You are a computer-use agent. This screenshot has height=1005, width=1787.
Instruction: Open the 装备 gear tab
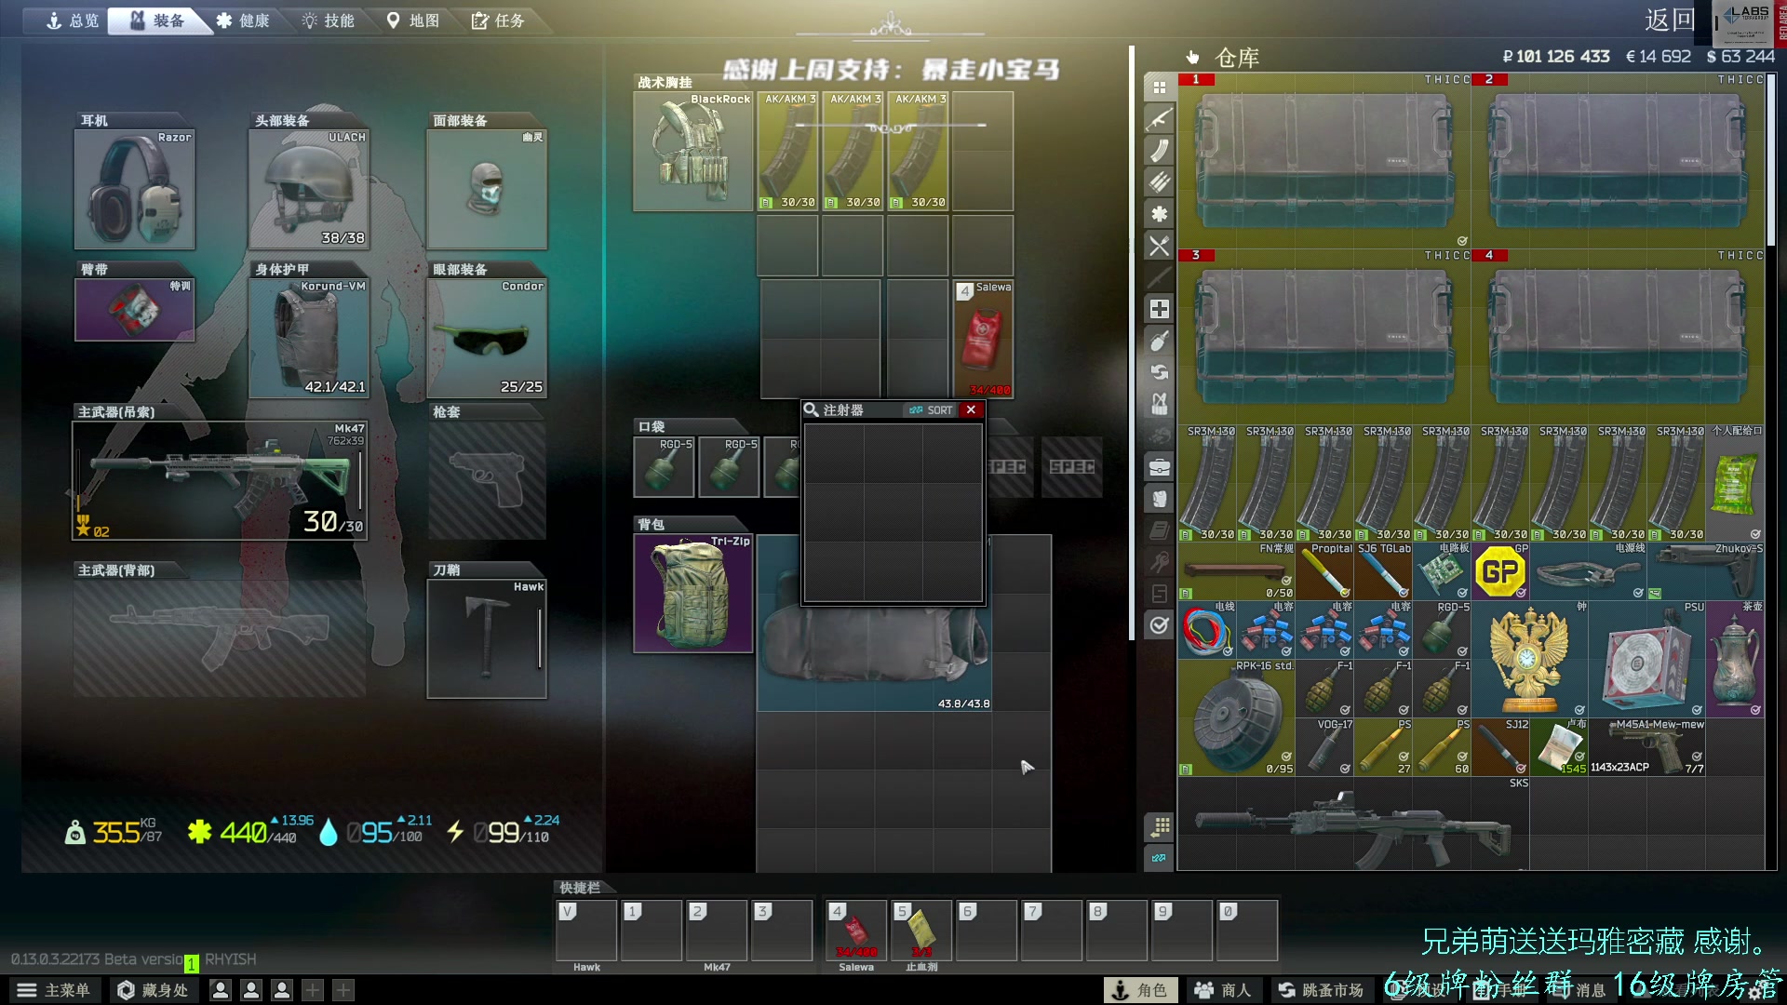pos(158,20)
